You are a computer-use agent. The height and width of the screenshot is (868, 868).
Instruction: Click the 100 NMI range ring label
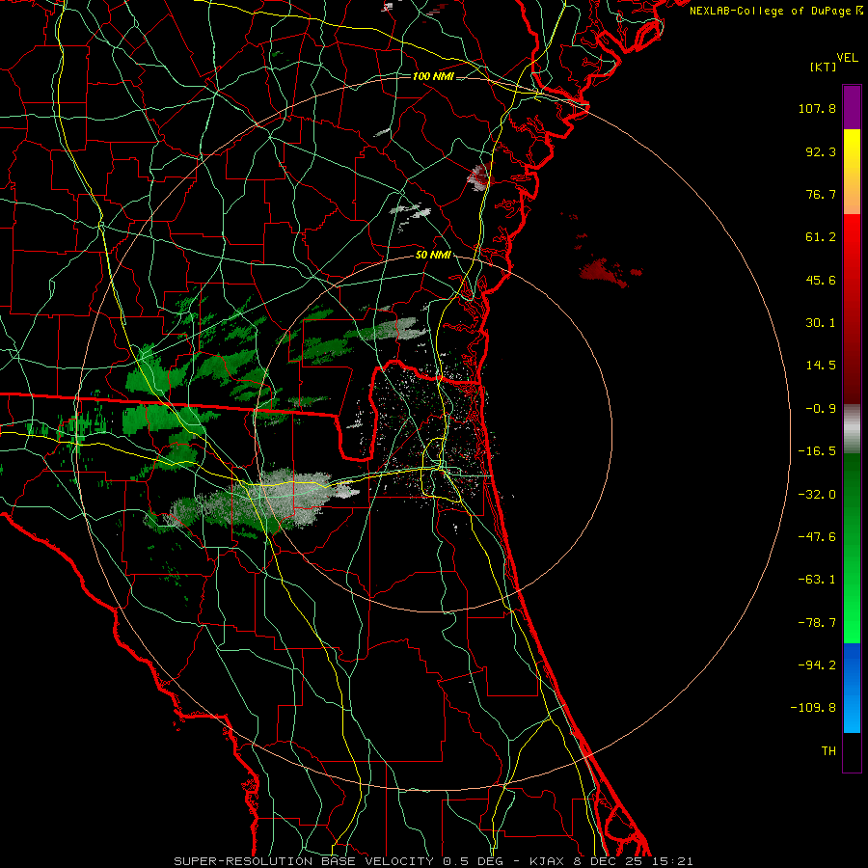pos(433,76)
